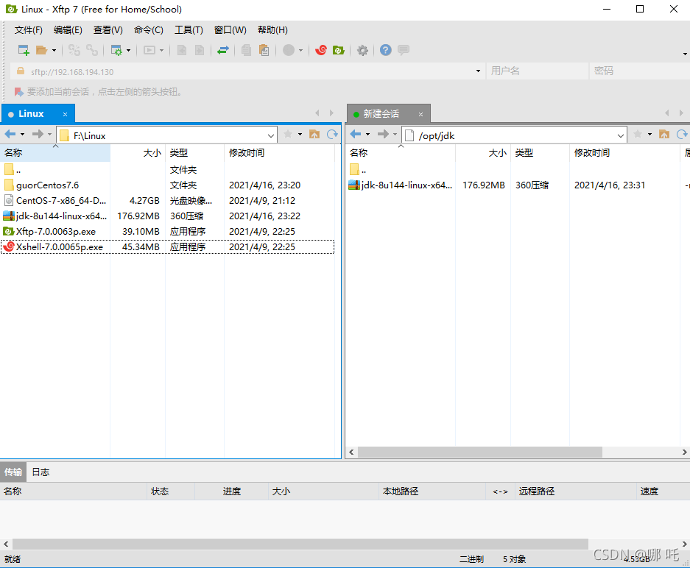Select the CentOS-7-x86_64 ISO file
The height and width of the screenshot is (568, 690).
(167, 200)
